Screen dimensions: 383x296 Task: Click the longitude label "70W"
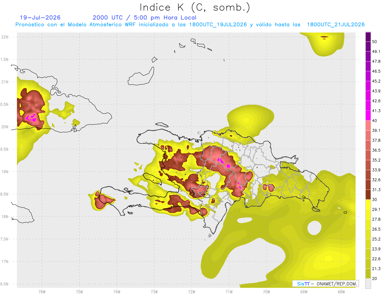click(266, 292)
